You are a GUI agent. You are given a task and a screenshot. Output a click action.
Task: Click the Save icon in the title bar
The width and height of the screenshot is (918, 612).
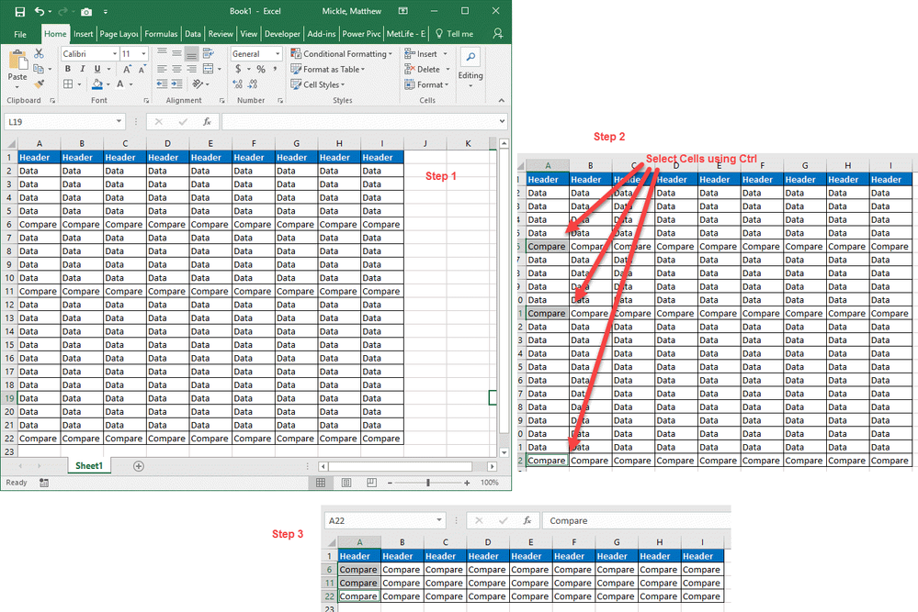19,12
